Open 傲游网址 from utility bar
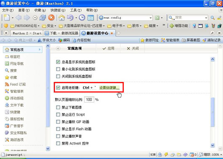 tap(150, 40)
